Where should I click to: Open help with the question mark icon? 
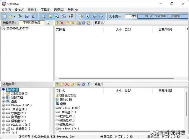pos(94,16)
